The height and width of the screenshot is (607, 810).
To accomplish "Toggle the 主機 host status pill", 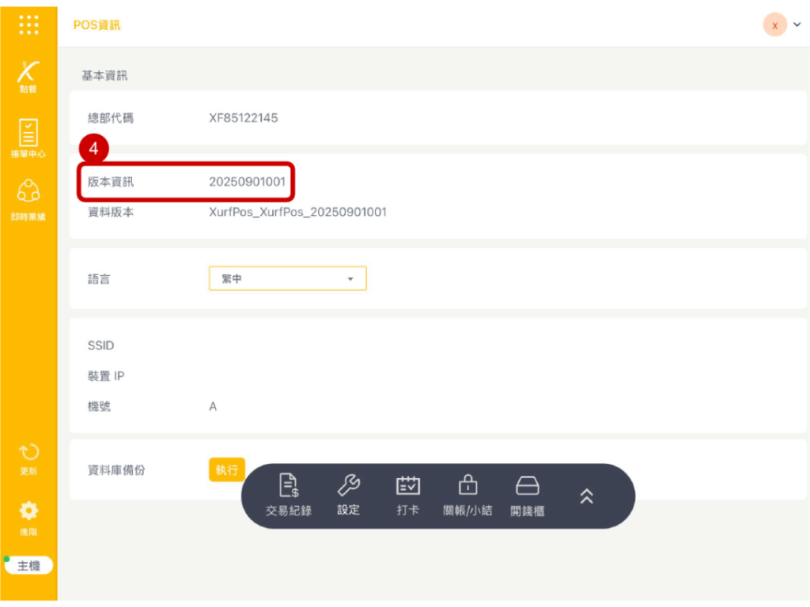I will pos(28,565).
